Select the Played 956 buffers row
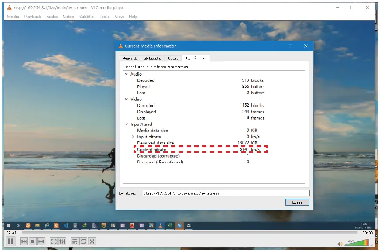This screenshot has width=381, height=251. (x=214, y=86)
